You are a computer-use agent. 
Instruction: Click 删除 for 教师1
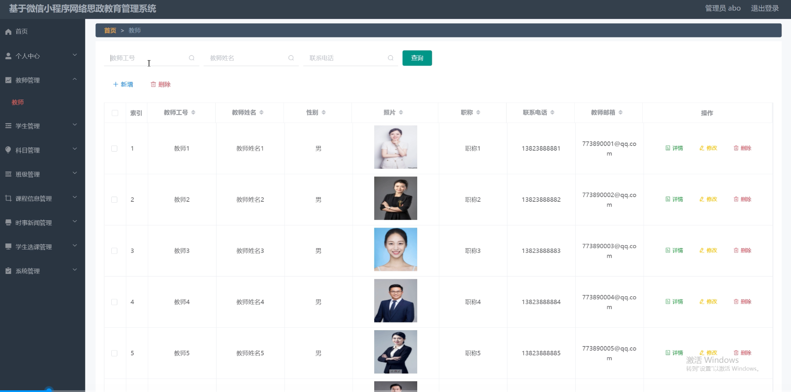pos(742,148)
